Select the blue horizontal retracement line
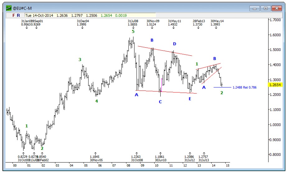The image size is (286, 172). 222,87
